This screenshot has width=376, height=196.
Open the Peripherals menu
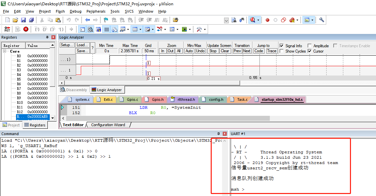96,11
